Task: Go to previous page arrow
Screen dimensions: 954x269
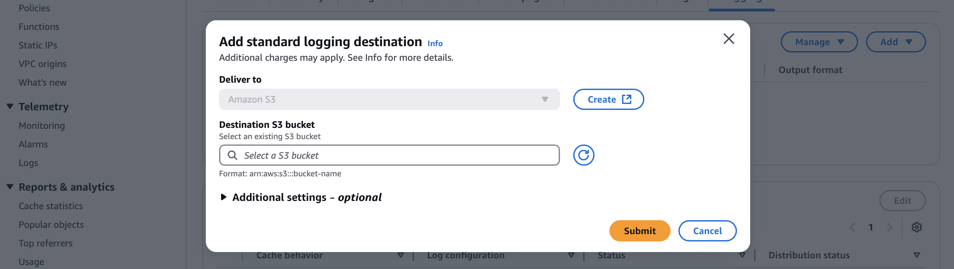Action: click(852, 227)
